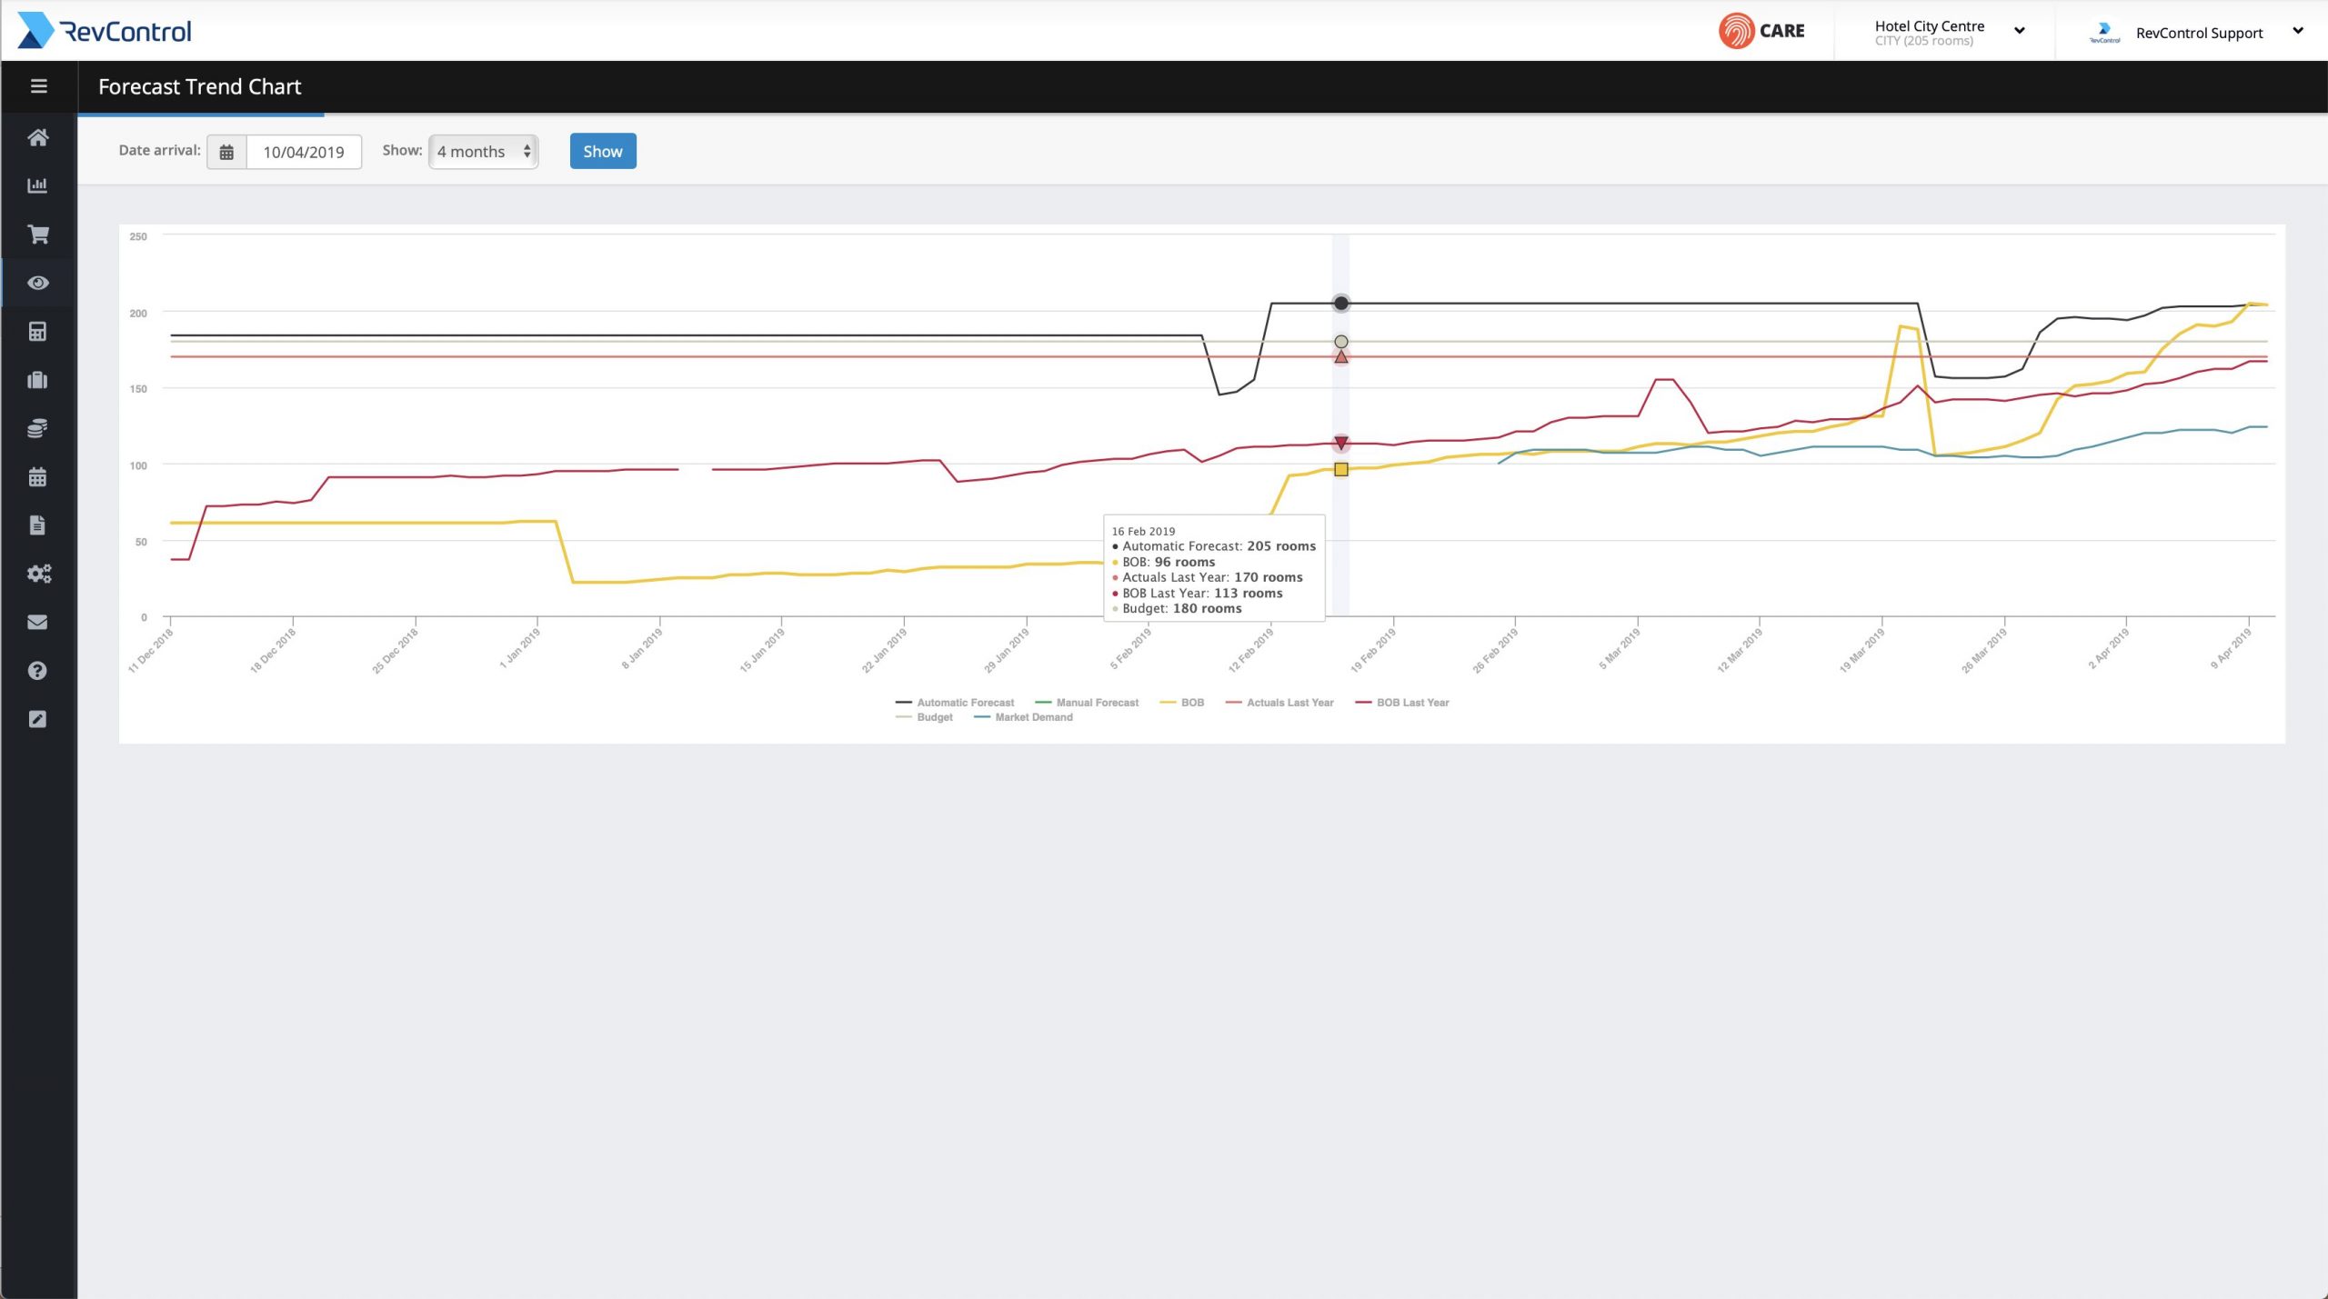Select the eye icon in sidebar
The height and width of the screenshot is (1299, 2328).
coord(37,283)
